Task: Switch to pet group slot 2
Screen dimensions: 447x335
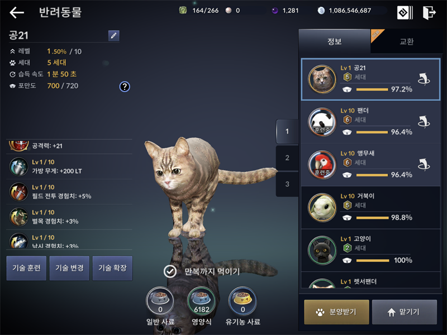Action: point(287,158)
